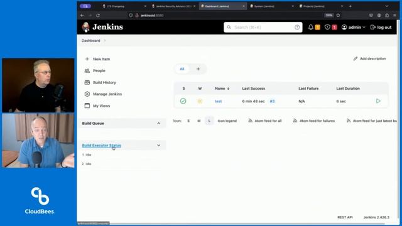Click the sunny weather icon for test
402x226 pixels.
coord(200,101)
